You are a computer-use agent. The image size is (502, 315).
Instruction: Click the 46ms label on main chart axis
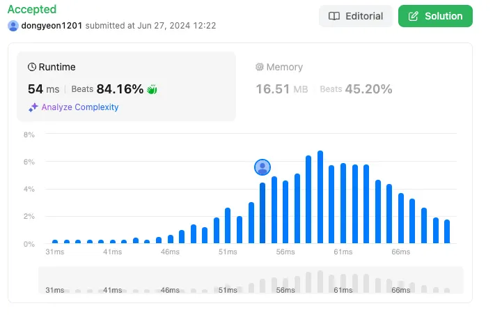click(x=170, y=252)
